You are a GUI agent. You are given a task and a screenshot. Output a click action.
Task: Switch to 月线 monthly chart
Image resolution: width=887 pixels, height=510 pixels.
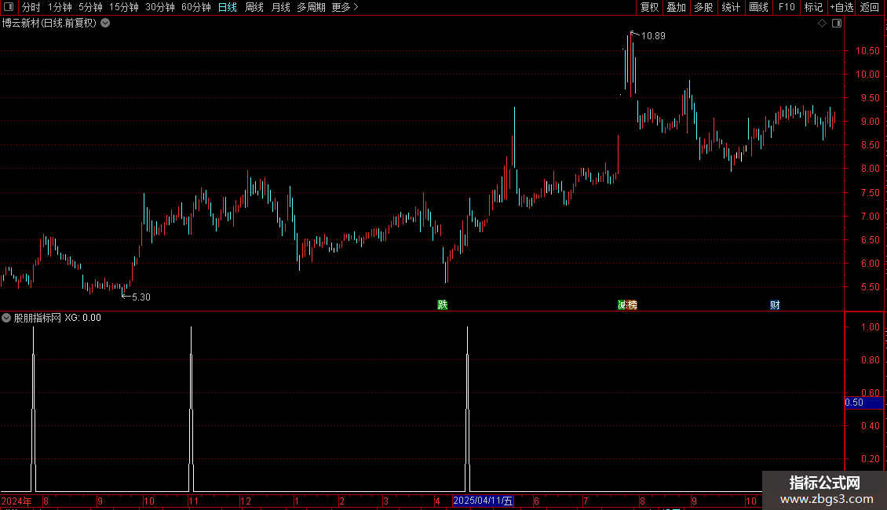280,7
